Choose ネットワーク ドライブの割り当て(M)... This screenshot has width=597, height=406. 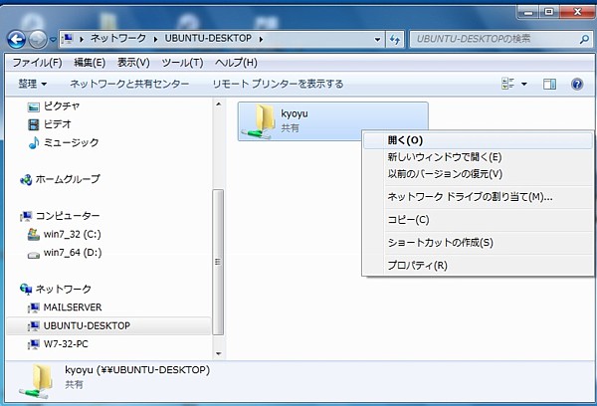(478, 197)
